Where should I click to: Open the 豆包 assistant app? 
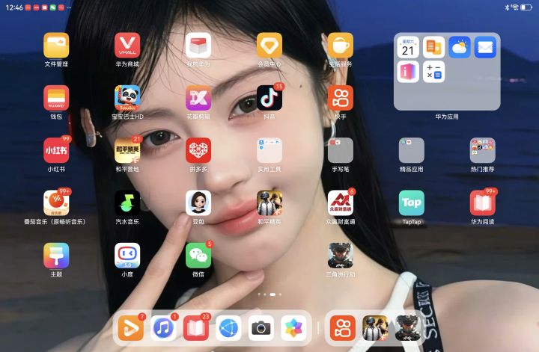click(198, 203)
